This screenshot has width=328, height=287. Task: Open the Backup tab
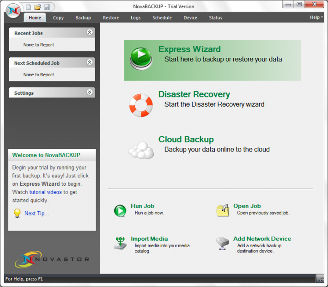coord(83,18)
